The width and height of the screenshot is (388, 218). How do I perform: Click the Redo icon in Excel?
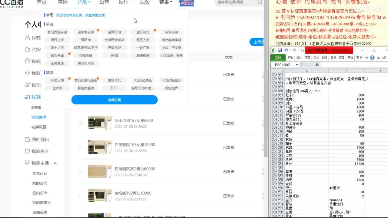(295, 51)
